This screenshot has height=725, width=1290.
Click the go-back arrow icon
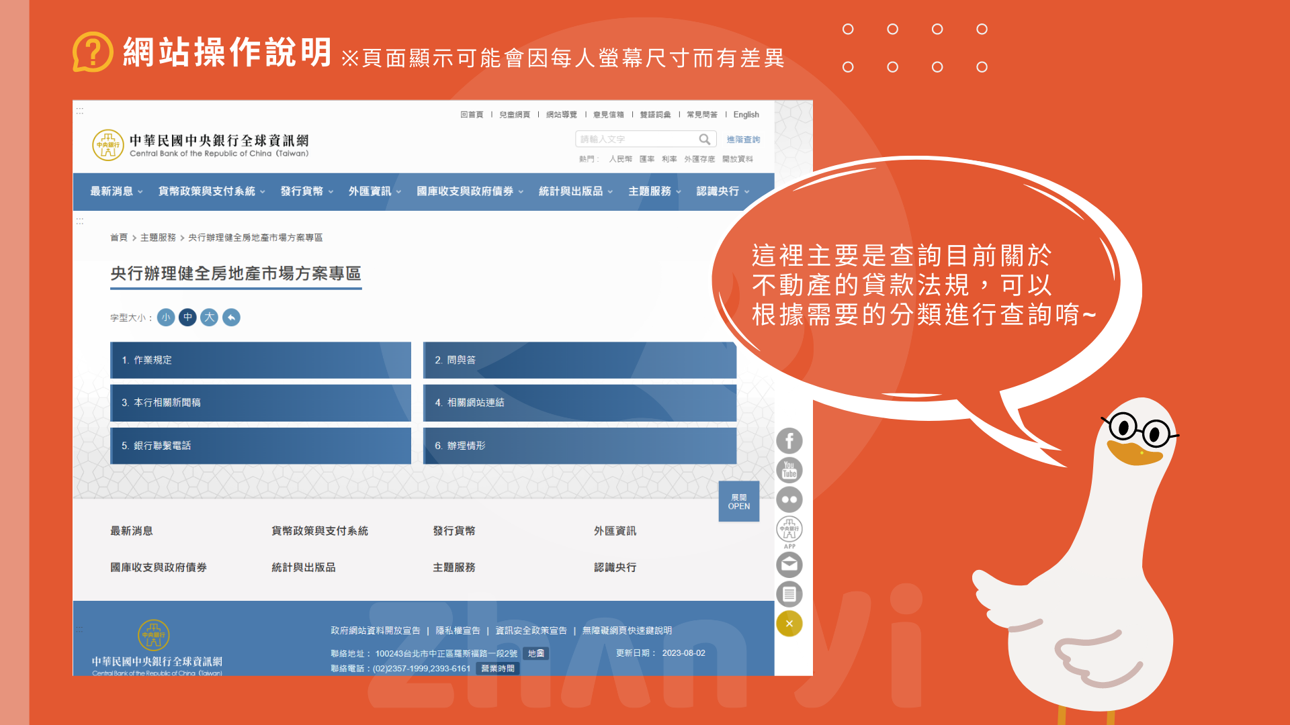231,318
